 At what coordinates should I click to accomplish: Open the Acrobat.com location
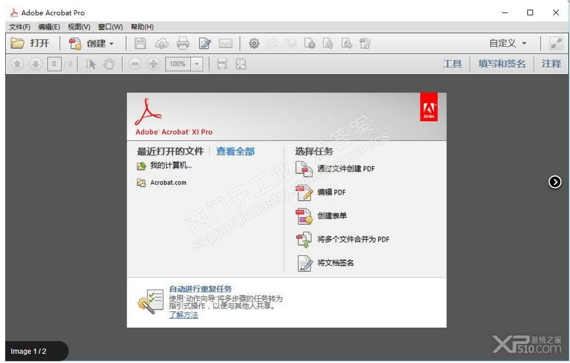point(161,182)
